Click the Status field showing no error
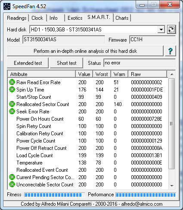This screenshot has width=183, height=210. pos(140,63)
